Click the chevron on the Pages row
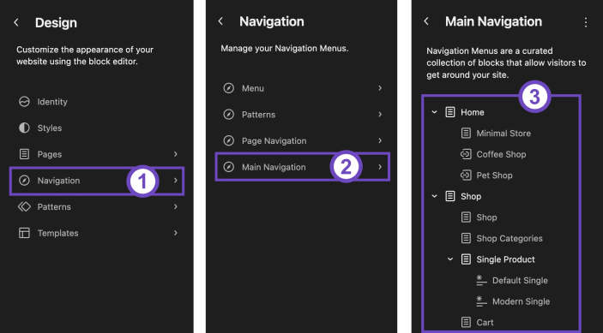Viewport: 603px width, 333px height. coord(176,154)
